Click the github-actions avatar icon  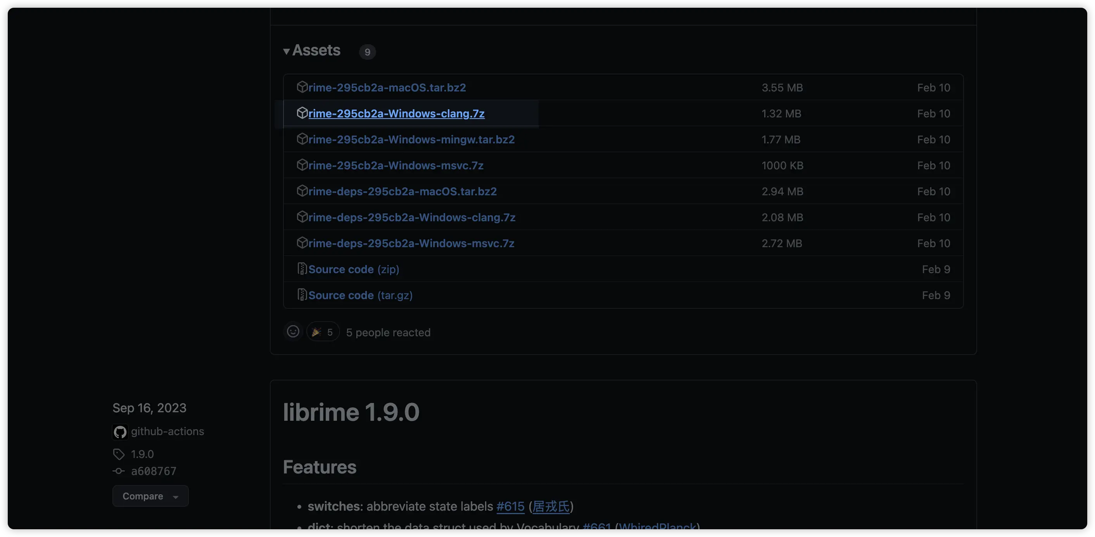pos(120,432)
